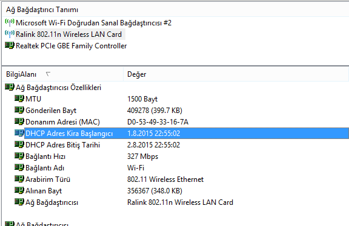Image resolution: width=349 pixels, height=226 pixels.
Task: Click the sort arrow in BilgiAlanı header
Action: [48, 74]
